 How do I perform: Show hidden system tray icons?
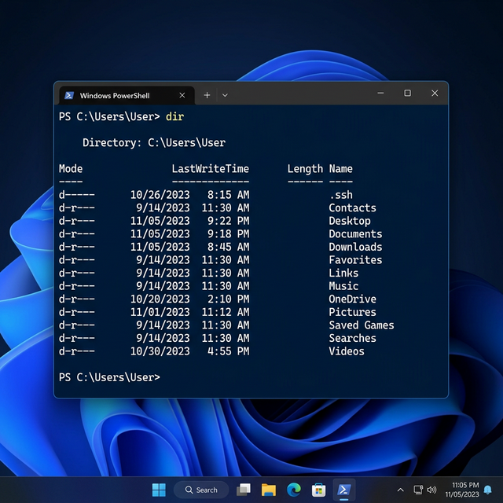tap(400, 490)
